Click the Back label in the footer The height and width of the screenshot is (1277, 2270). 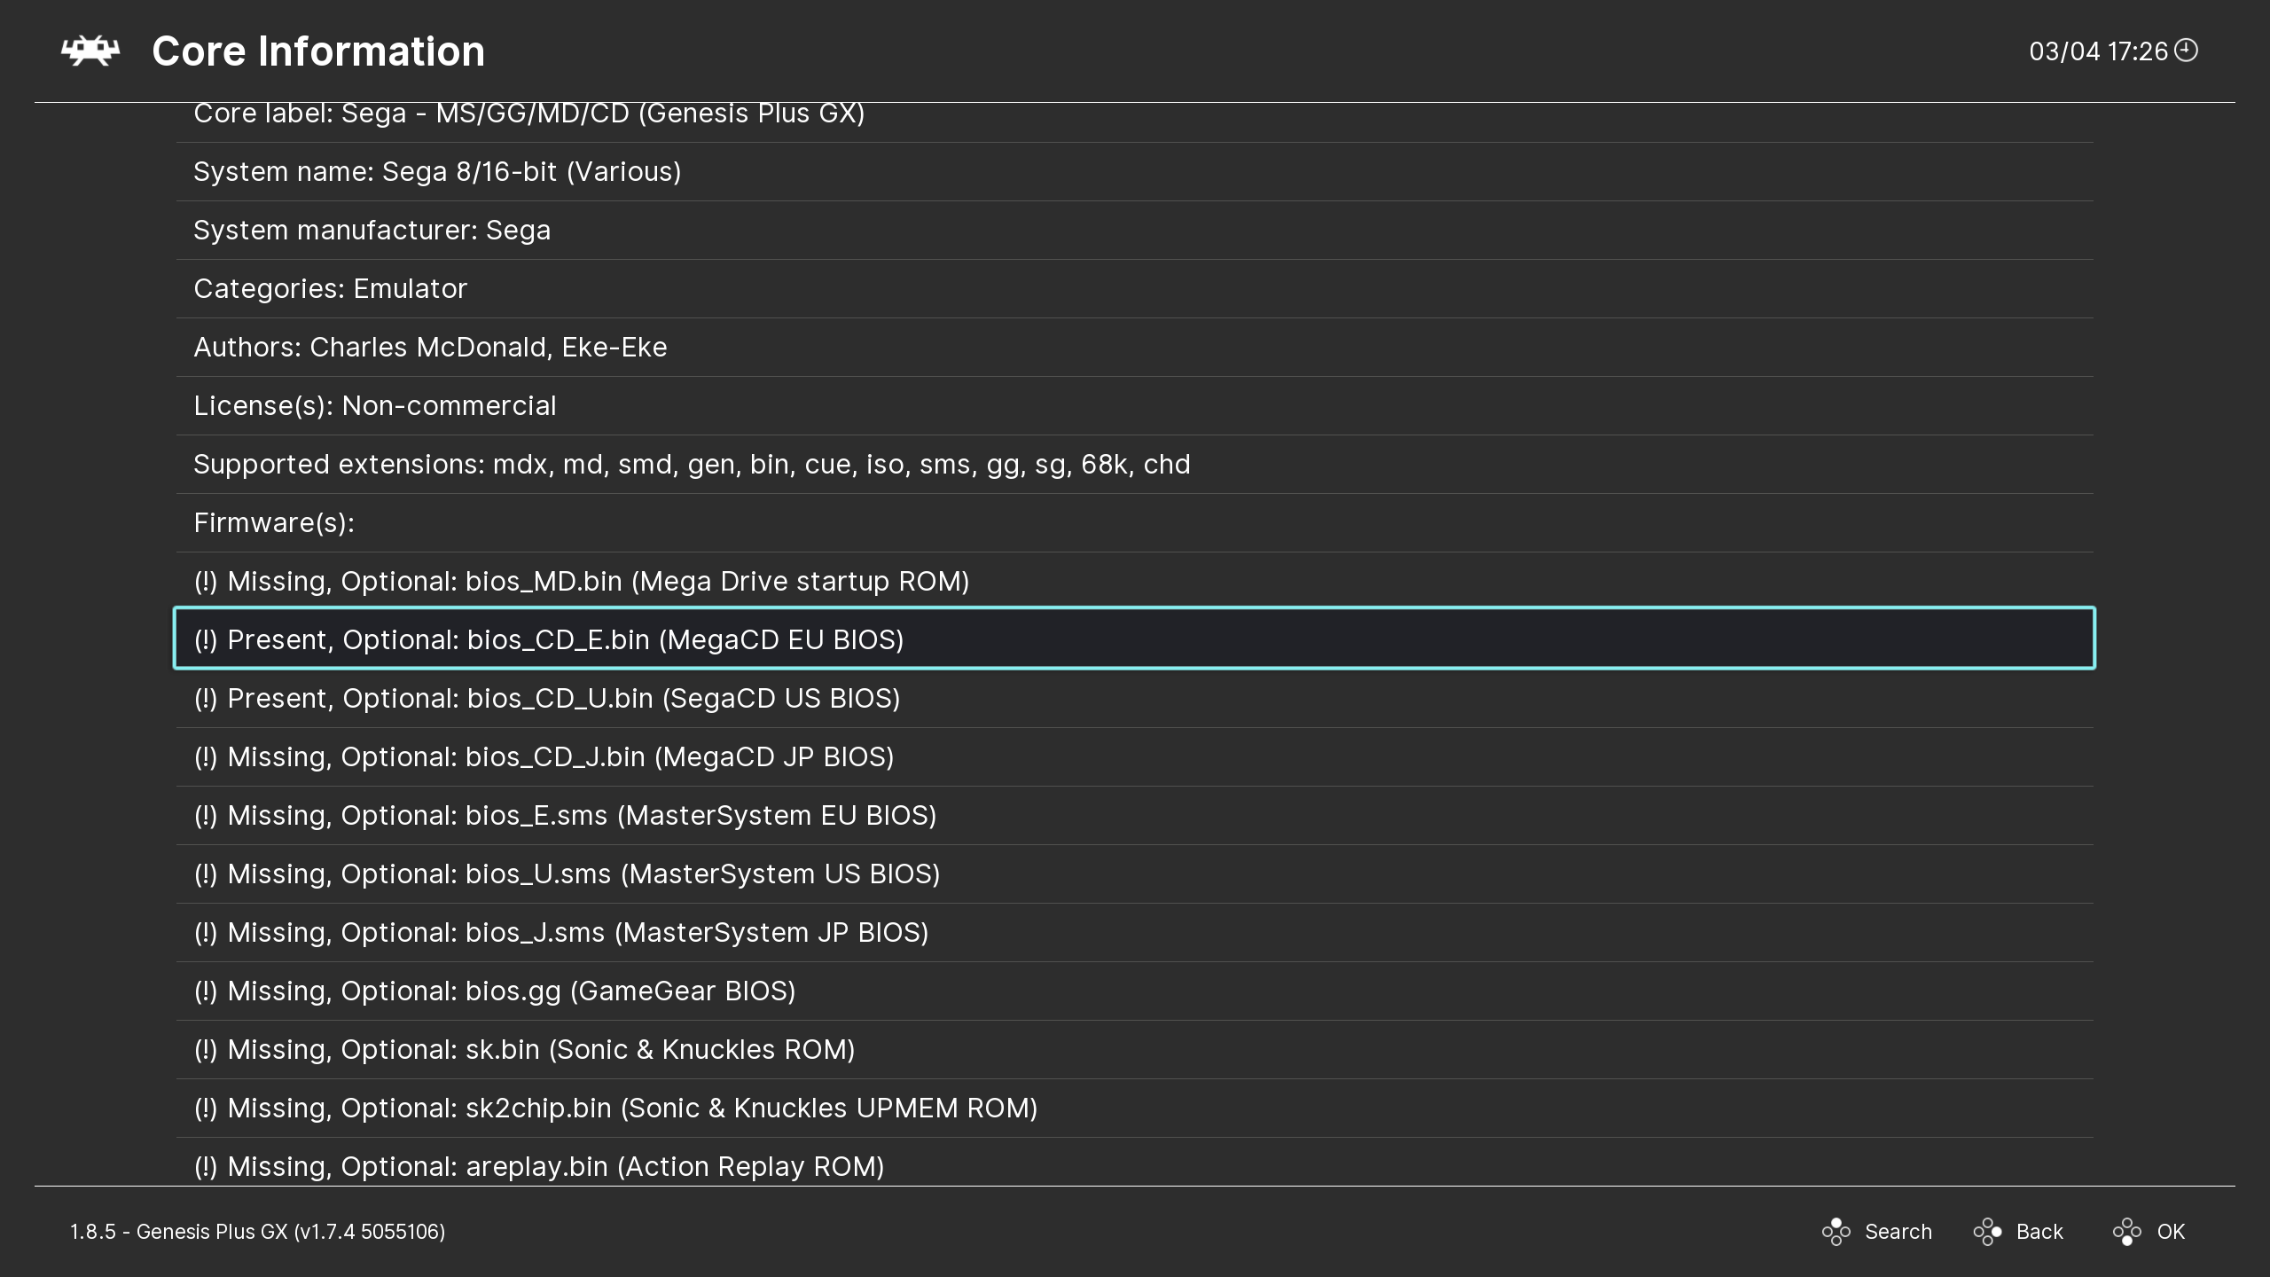pos(2039,1232)
